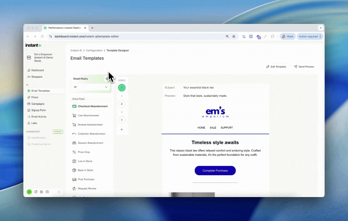348x221 pixels.
Task: Activate the Audiences feature
Action: pos(57,132)
